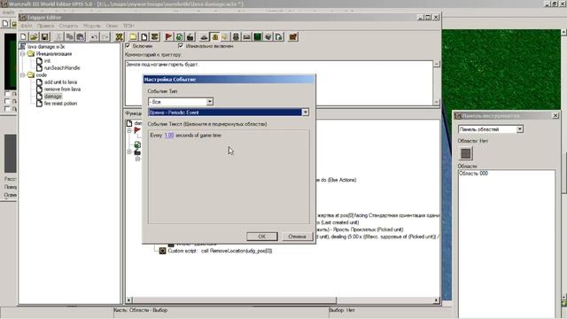Select the 'remove from lava' trigger
The width and height of the screenshot is (567, 319).
62,89
